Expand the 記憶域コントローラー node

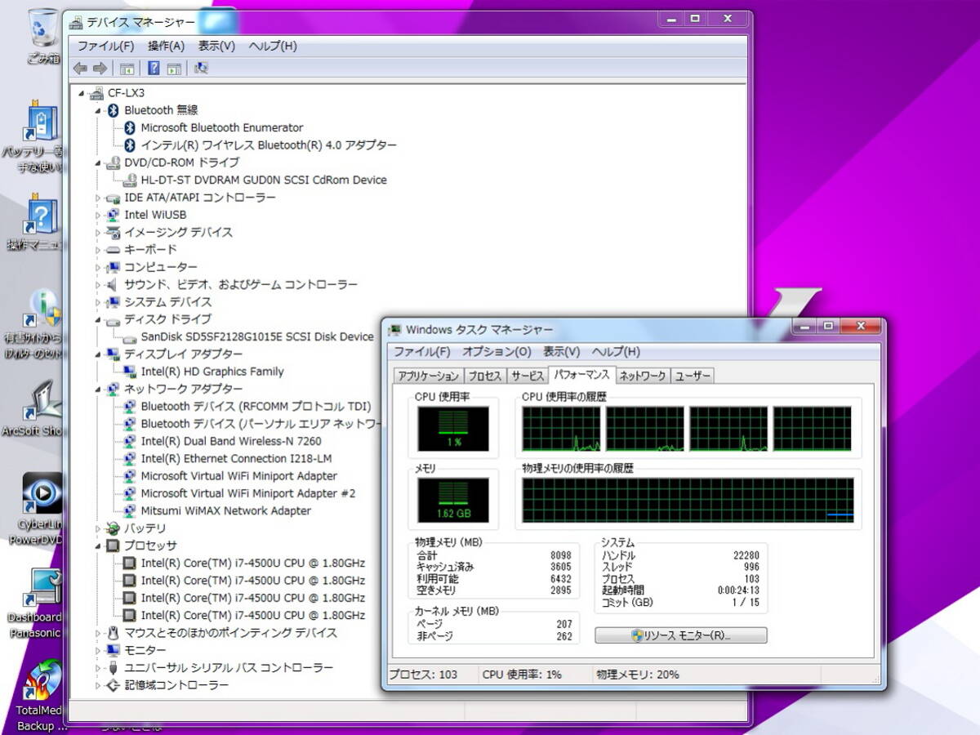click(98, 685)
